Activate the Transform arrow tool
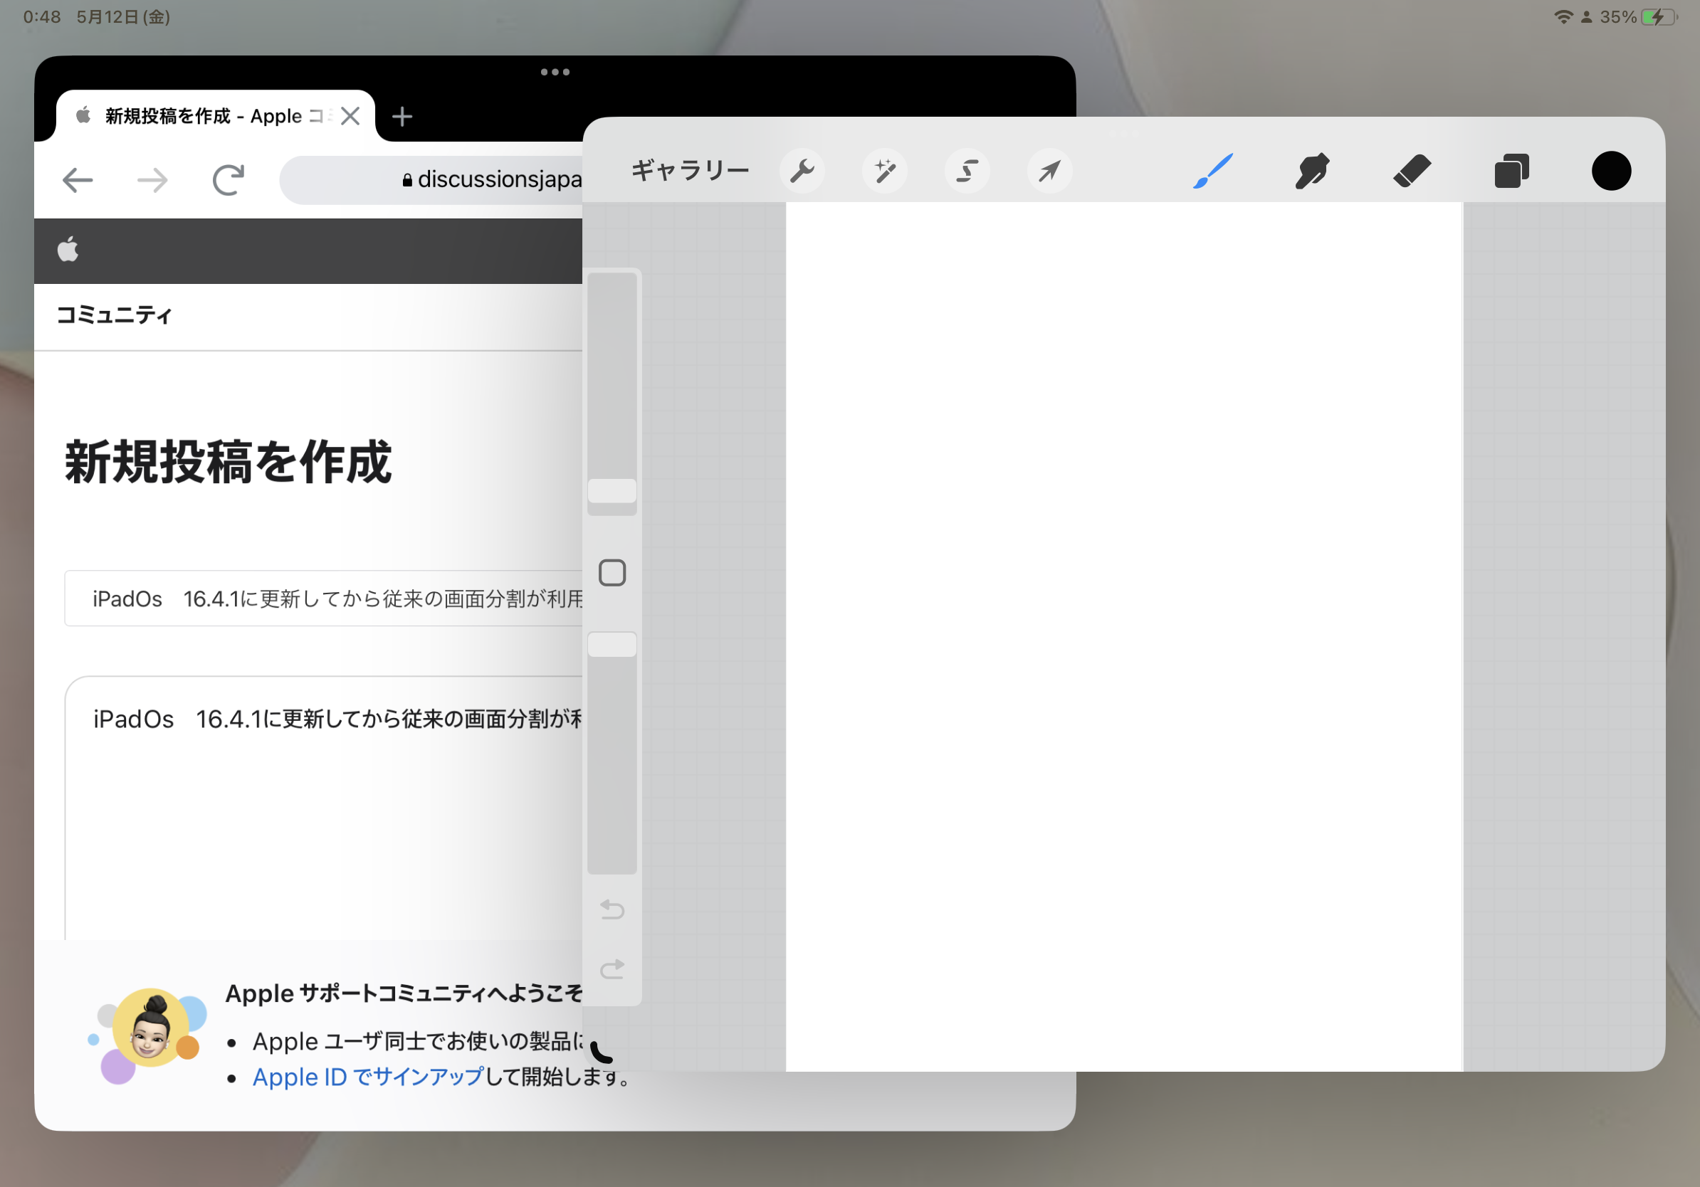 point(1049,172)
